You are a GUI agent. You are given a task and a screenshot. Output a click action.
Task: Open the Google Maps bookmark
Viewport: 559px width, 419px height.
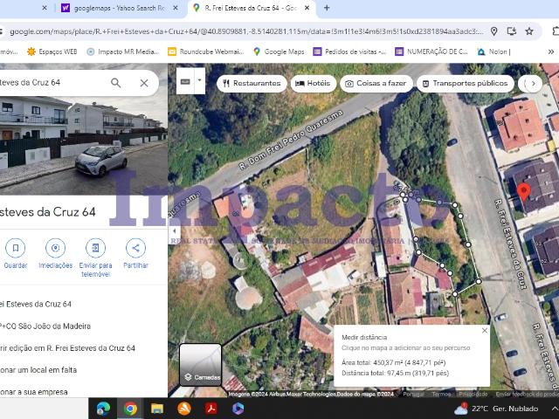pyautogui.click(x=279, y=52)
